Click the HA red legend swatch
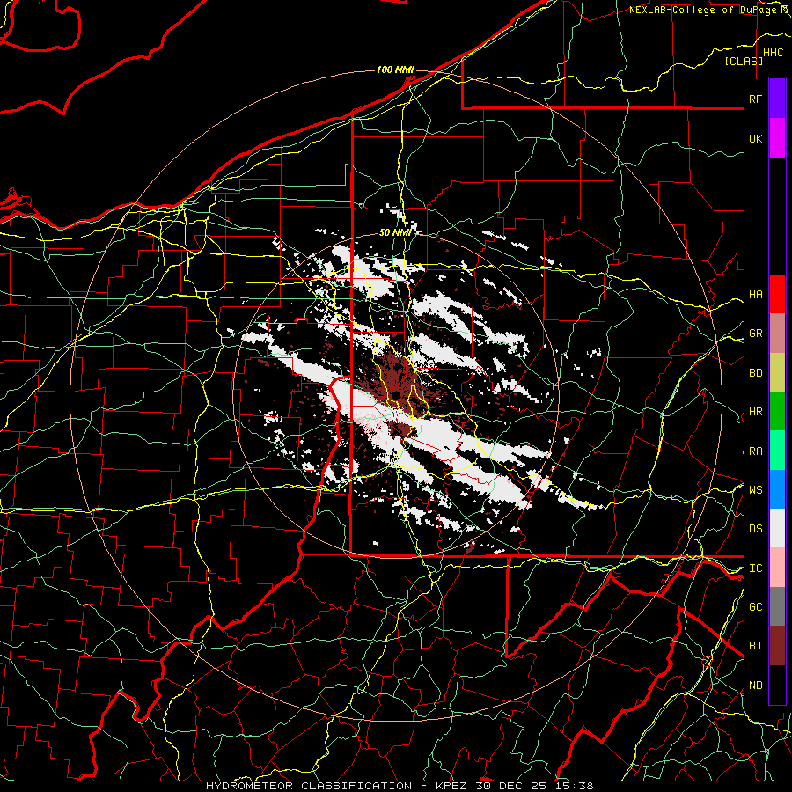This screenshot has width=792, height=792. [777, 294]
